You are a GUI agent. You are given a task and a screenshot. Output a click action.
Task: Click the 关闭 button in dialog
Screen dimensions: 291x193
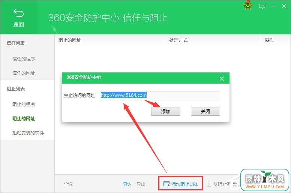(x=205, y=111)
